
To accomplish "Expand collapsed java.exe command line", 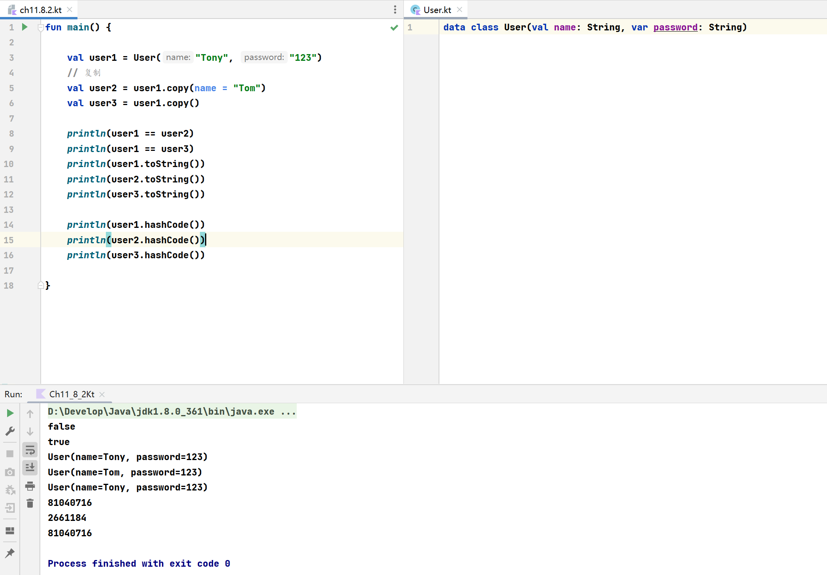I will tap(288, 412).
